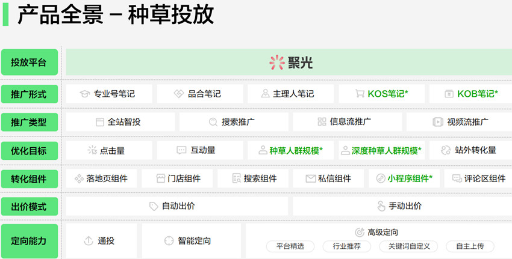
Task: Click the 手动出价 text label
Action: point(405,206)
